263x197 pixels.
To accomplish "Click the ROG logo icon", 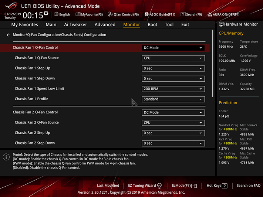I will tap(11, 6).
